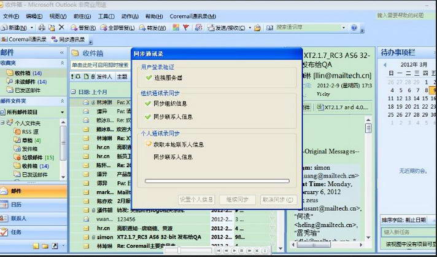Open the 工具(T) menu
437x257 pixels.
click(x=106, y=16)
